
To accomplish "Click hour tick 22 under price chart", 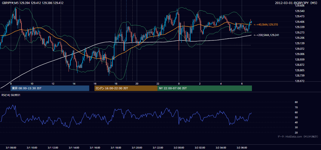I will pos(158,83).
